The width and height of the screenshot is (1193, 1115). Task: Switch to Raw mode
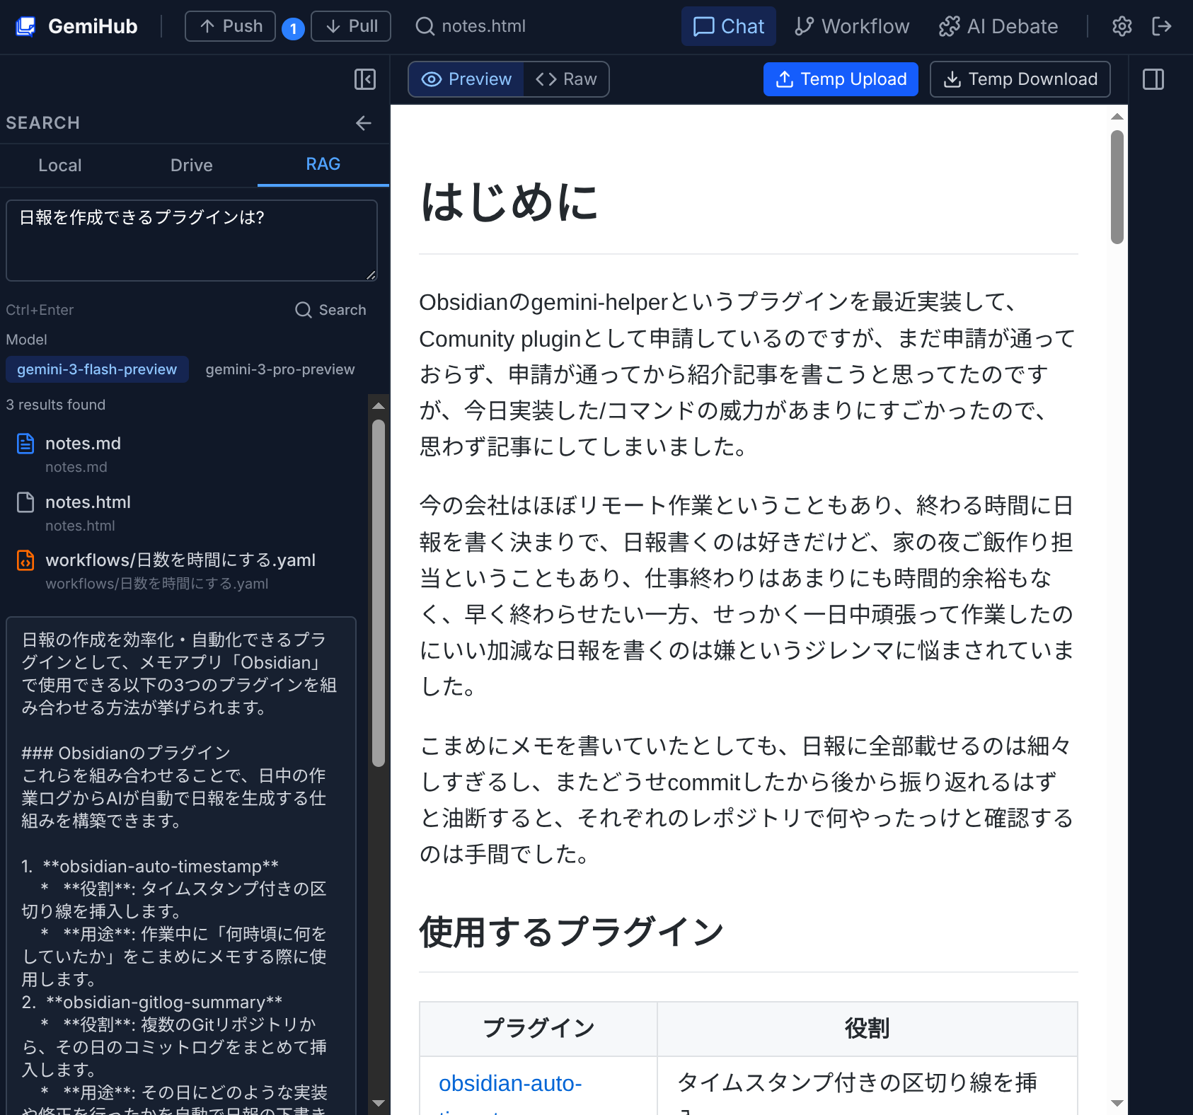click(x=565, y=79)
